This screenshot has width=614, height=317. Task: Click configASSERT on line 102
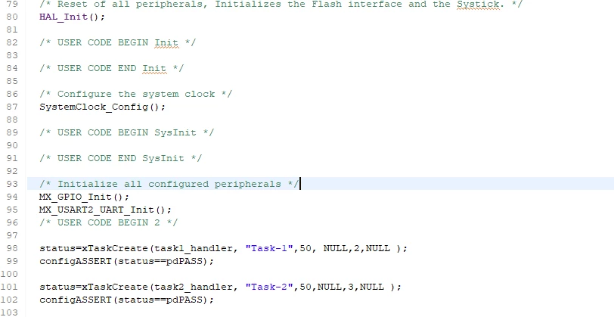coord(75,300)
